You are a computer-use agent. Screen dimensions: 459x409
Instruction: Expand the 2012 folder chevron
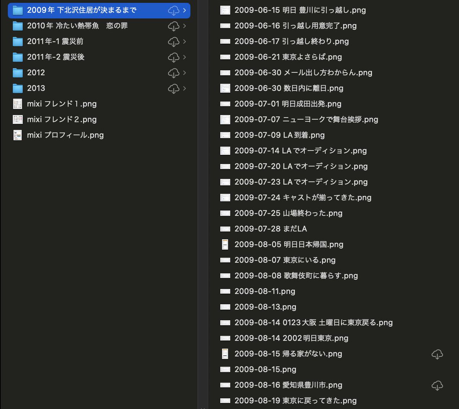point(184,73)
